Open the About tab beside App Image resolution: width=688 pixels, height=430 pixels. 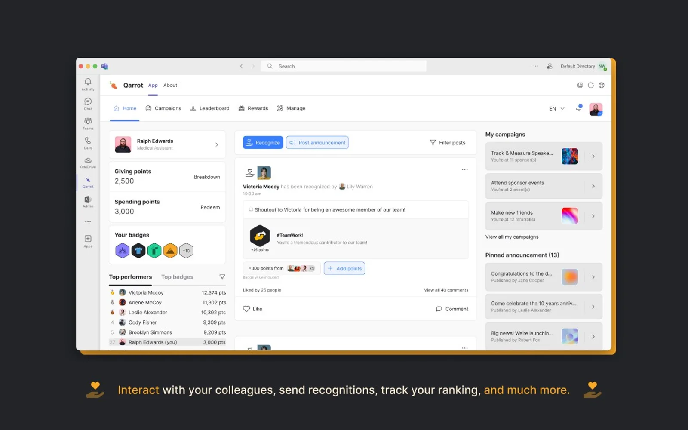[170, 85]
